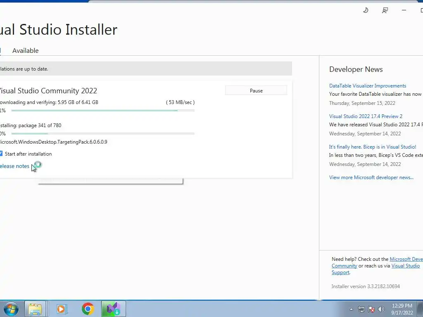Open Microsoft Developer Community link
The height and width of the screenshot is (317, 423).
[x=406, y=259]
